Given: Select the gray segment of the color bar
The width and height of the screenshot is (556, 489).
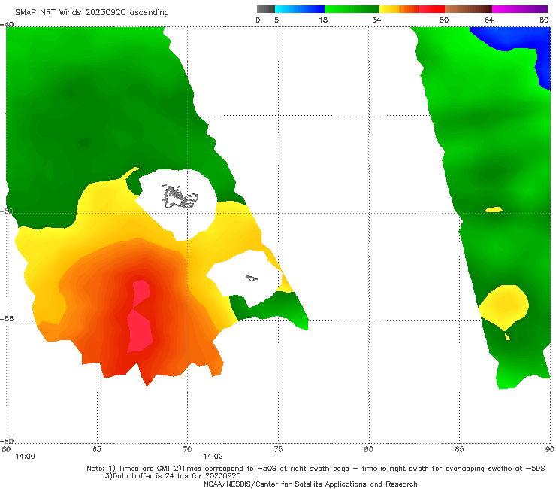Looking at the screenshot, I should (x=265, y=9).
